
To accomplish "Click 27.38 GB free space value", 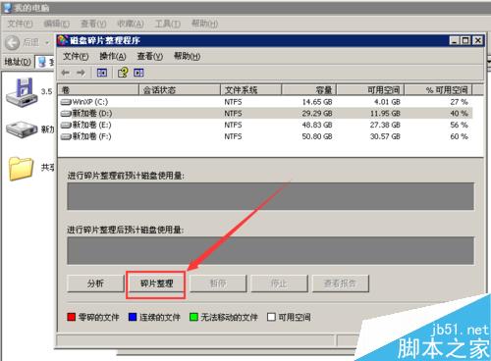I will (385, 125).
